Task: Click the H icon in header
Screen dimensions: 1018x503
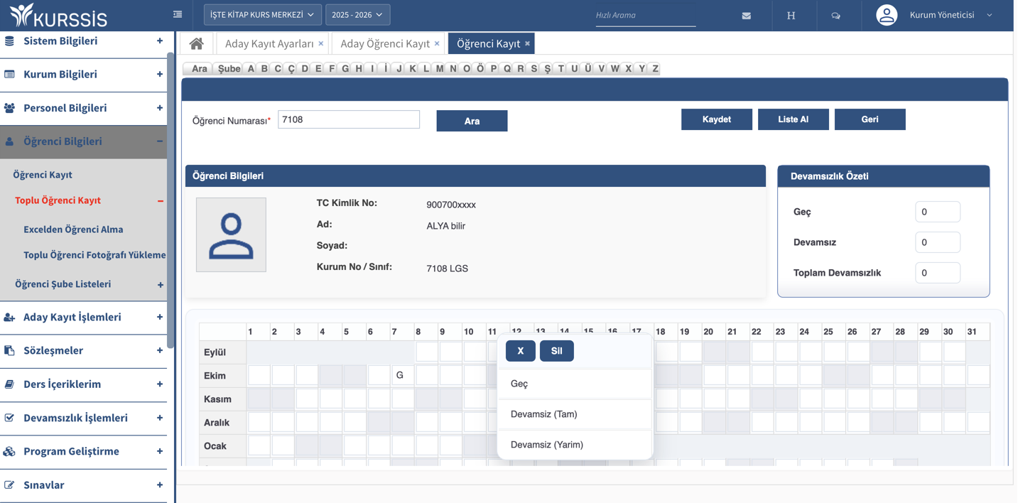Action: 791,16
